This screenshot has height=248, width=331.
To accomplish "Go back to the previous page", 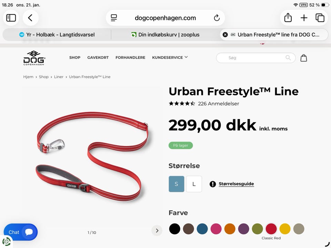I will (x=30, y=18).
